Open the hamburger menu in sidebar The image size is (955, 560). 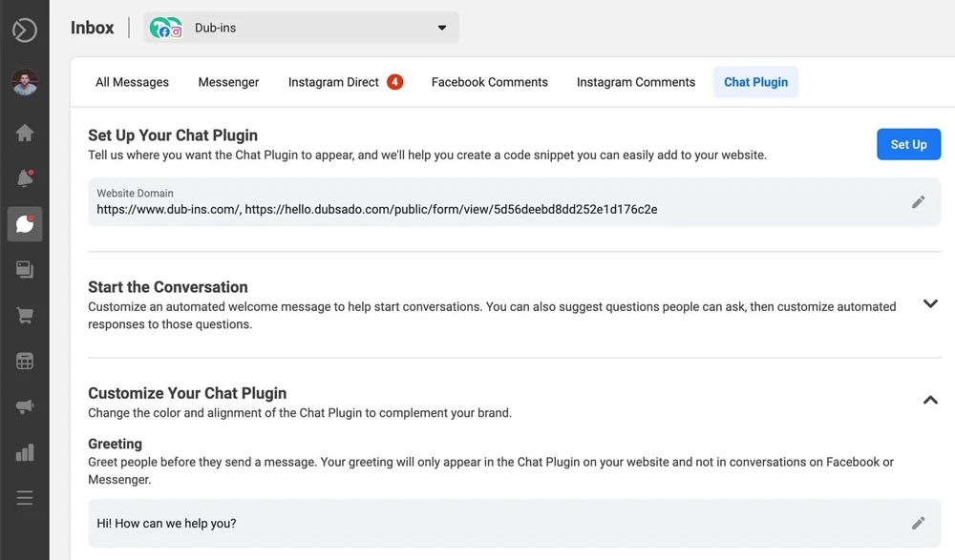25,498
